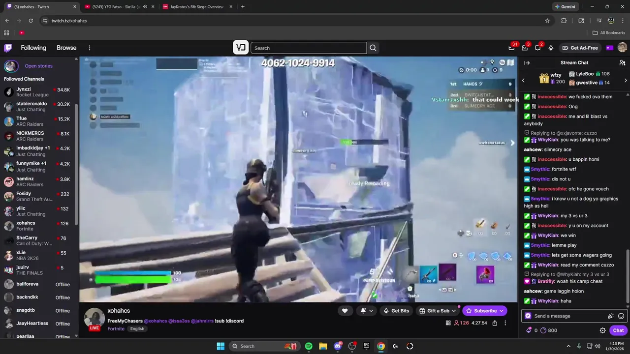Open the Browse tab
This screenshot has height=354, width=630.
(x=66, y=48)
